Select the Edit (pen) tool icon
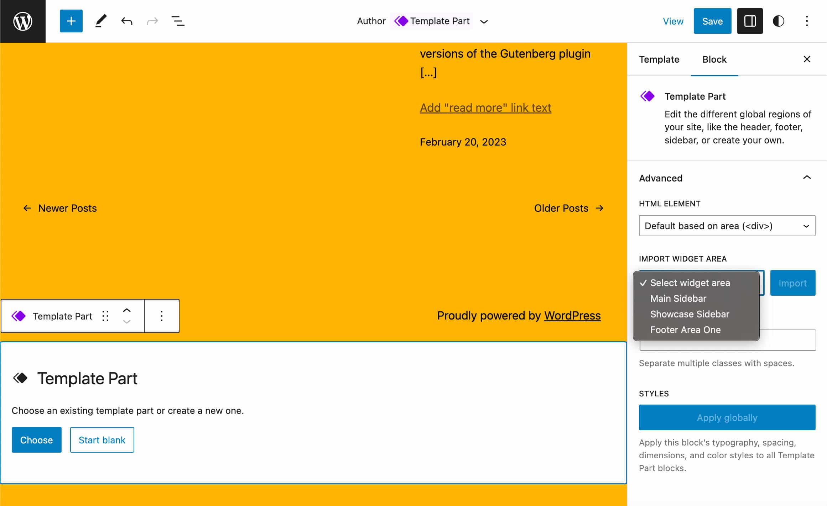 [99, 21]
